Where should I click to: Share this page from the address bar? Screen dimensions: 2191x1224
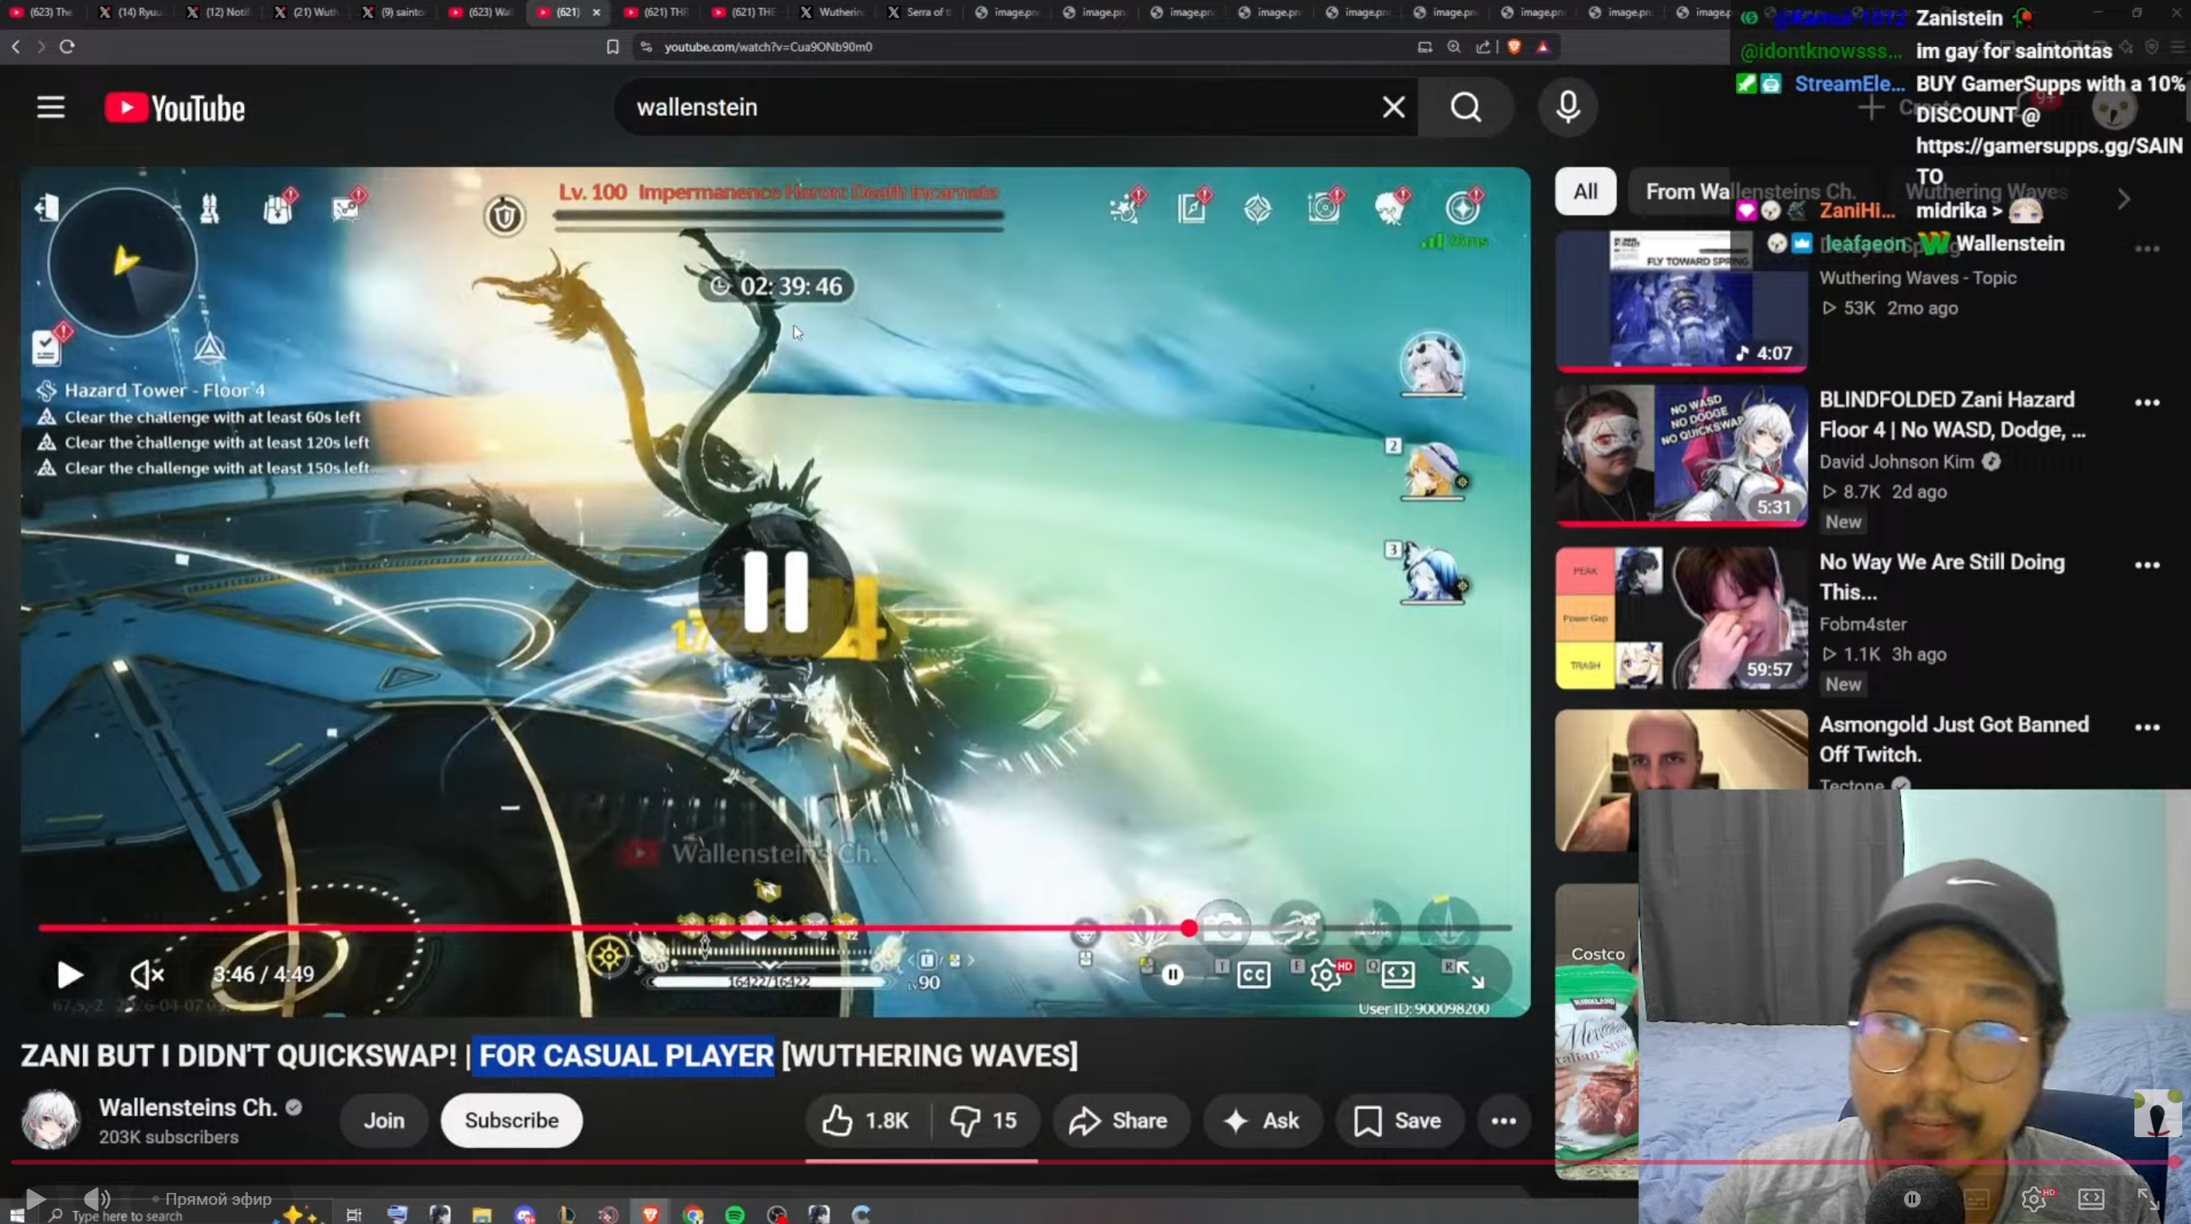[1483, 47]
